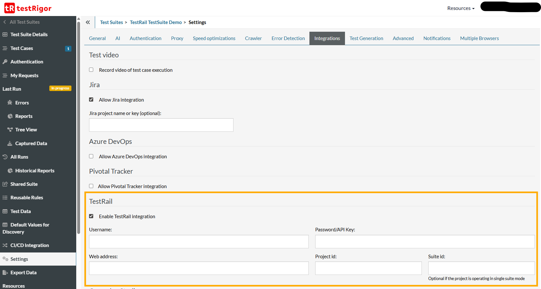The width and height of the screenshot is (541, 289).
Task: Go to Test Suites breadcrumb link
Action: tap(111, 22)
